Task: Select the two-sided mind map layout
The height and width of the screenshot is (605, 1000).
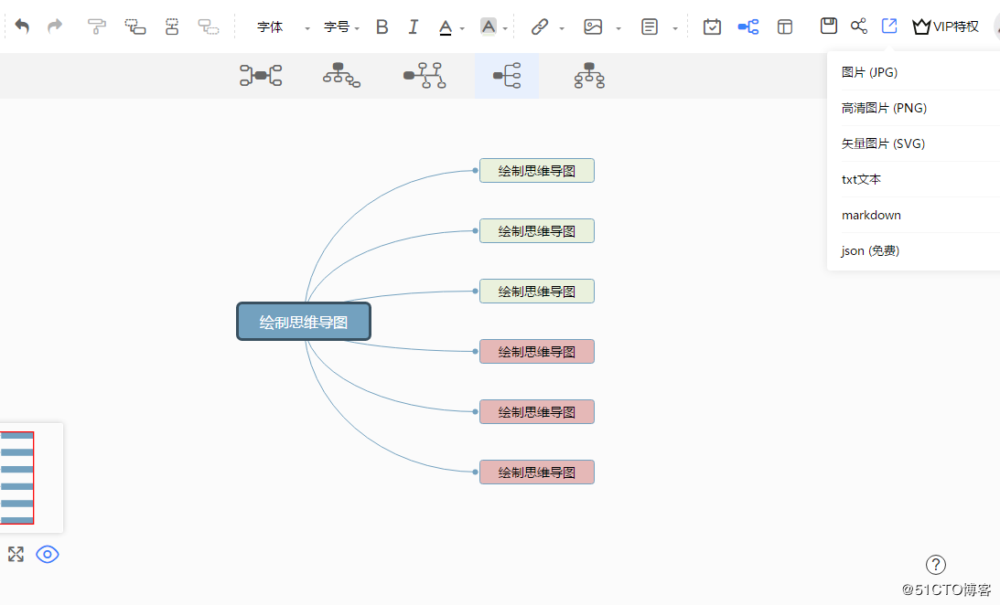Action: coord(261,75)
